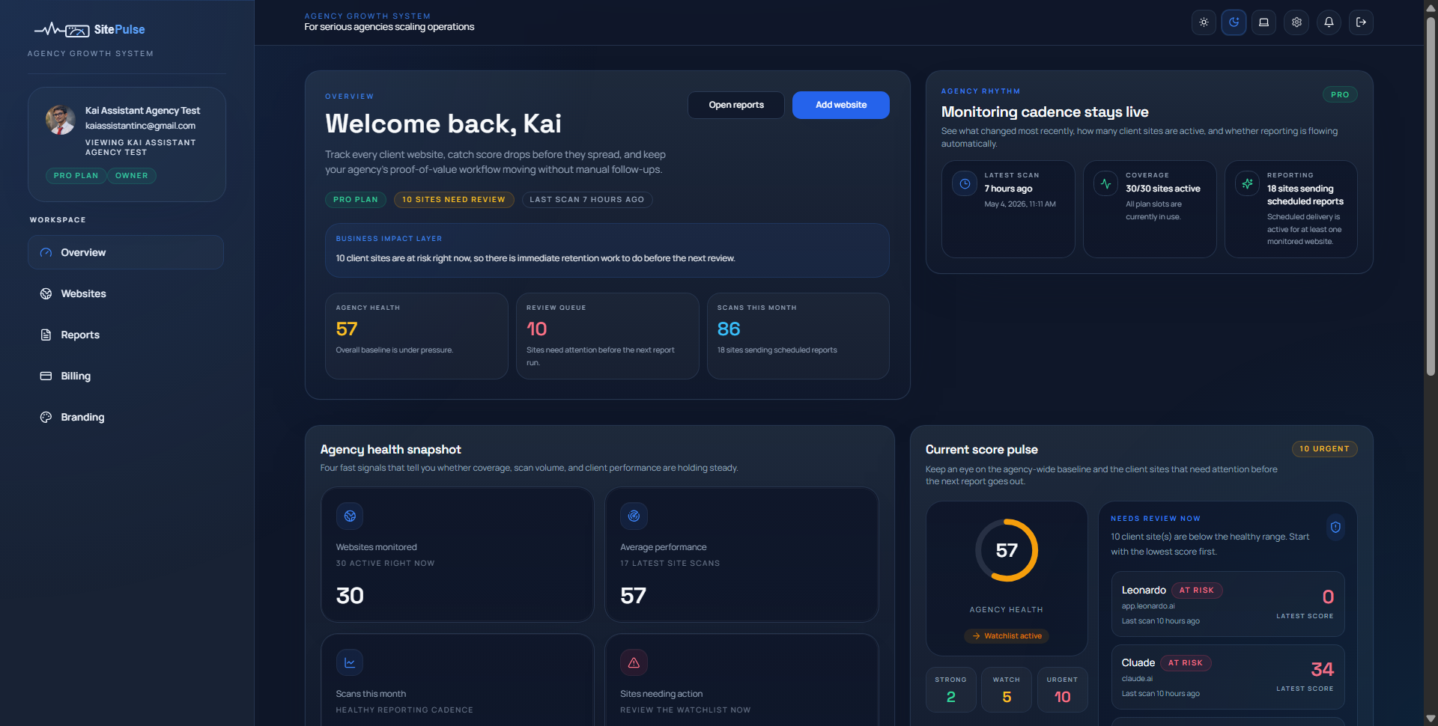Click Business Impact Layer banner
1438x726 pixels.
[x=607, y=250]
